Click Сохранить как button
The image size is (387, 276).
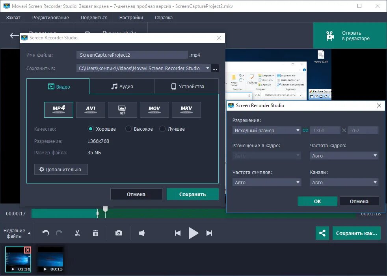356,233
